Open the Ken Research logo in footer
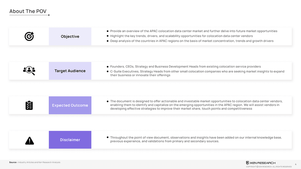The width and height of the screenshot is (301, 169). (261, 163)
